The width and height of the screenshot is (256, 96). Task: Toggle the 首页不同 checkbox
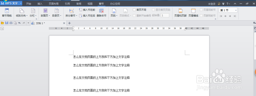[x=134, y=10]
